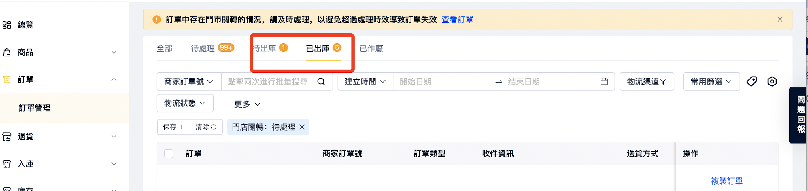Click the 物流渠道 filter button
The image size is (808, 191).
pos(646,82)
